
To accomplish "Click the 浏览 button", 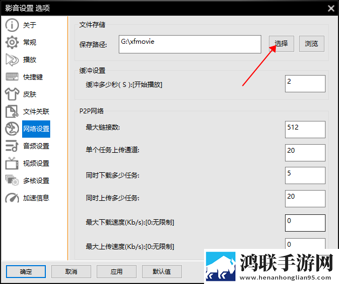I will click(x=311, y=44).
